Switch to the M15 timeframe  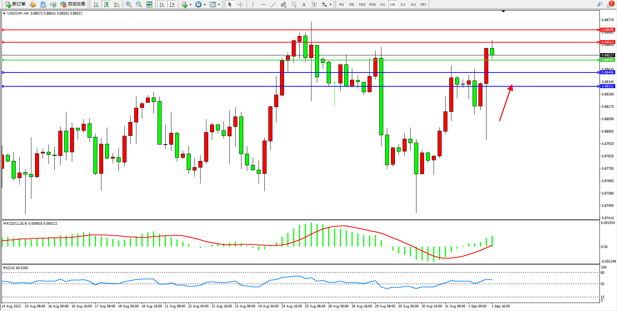pos(362,4)
